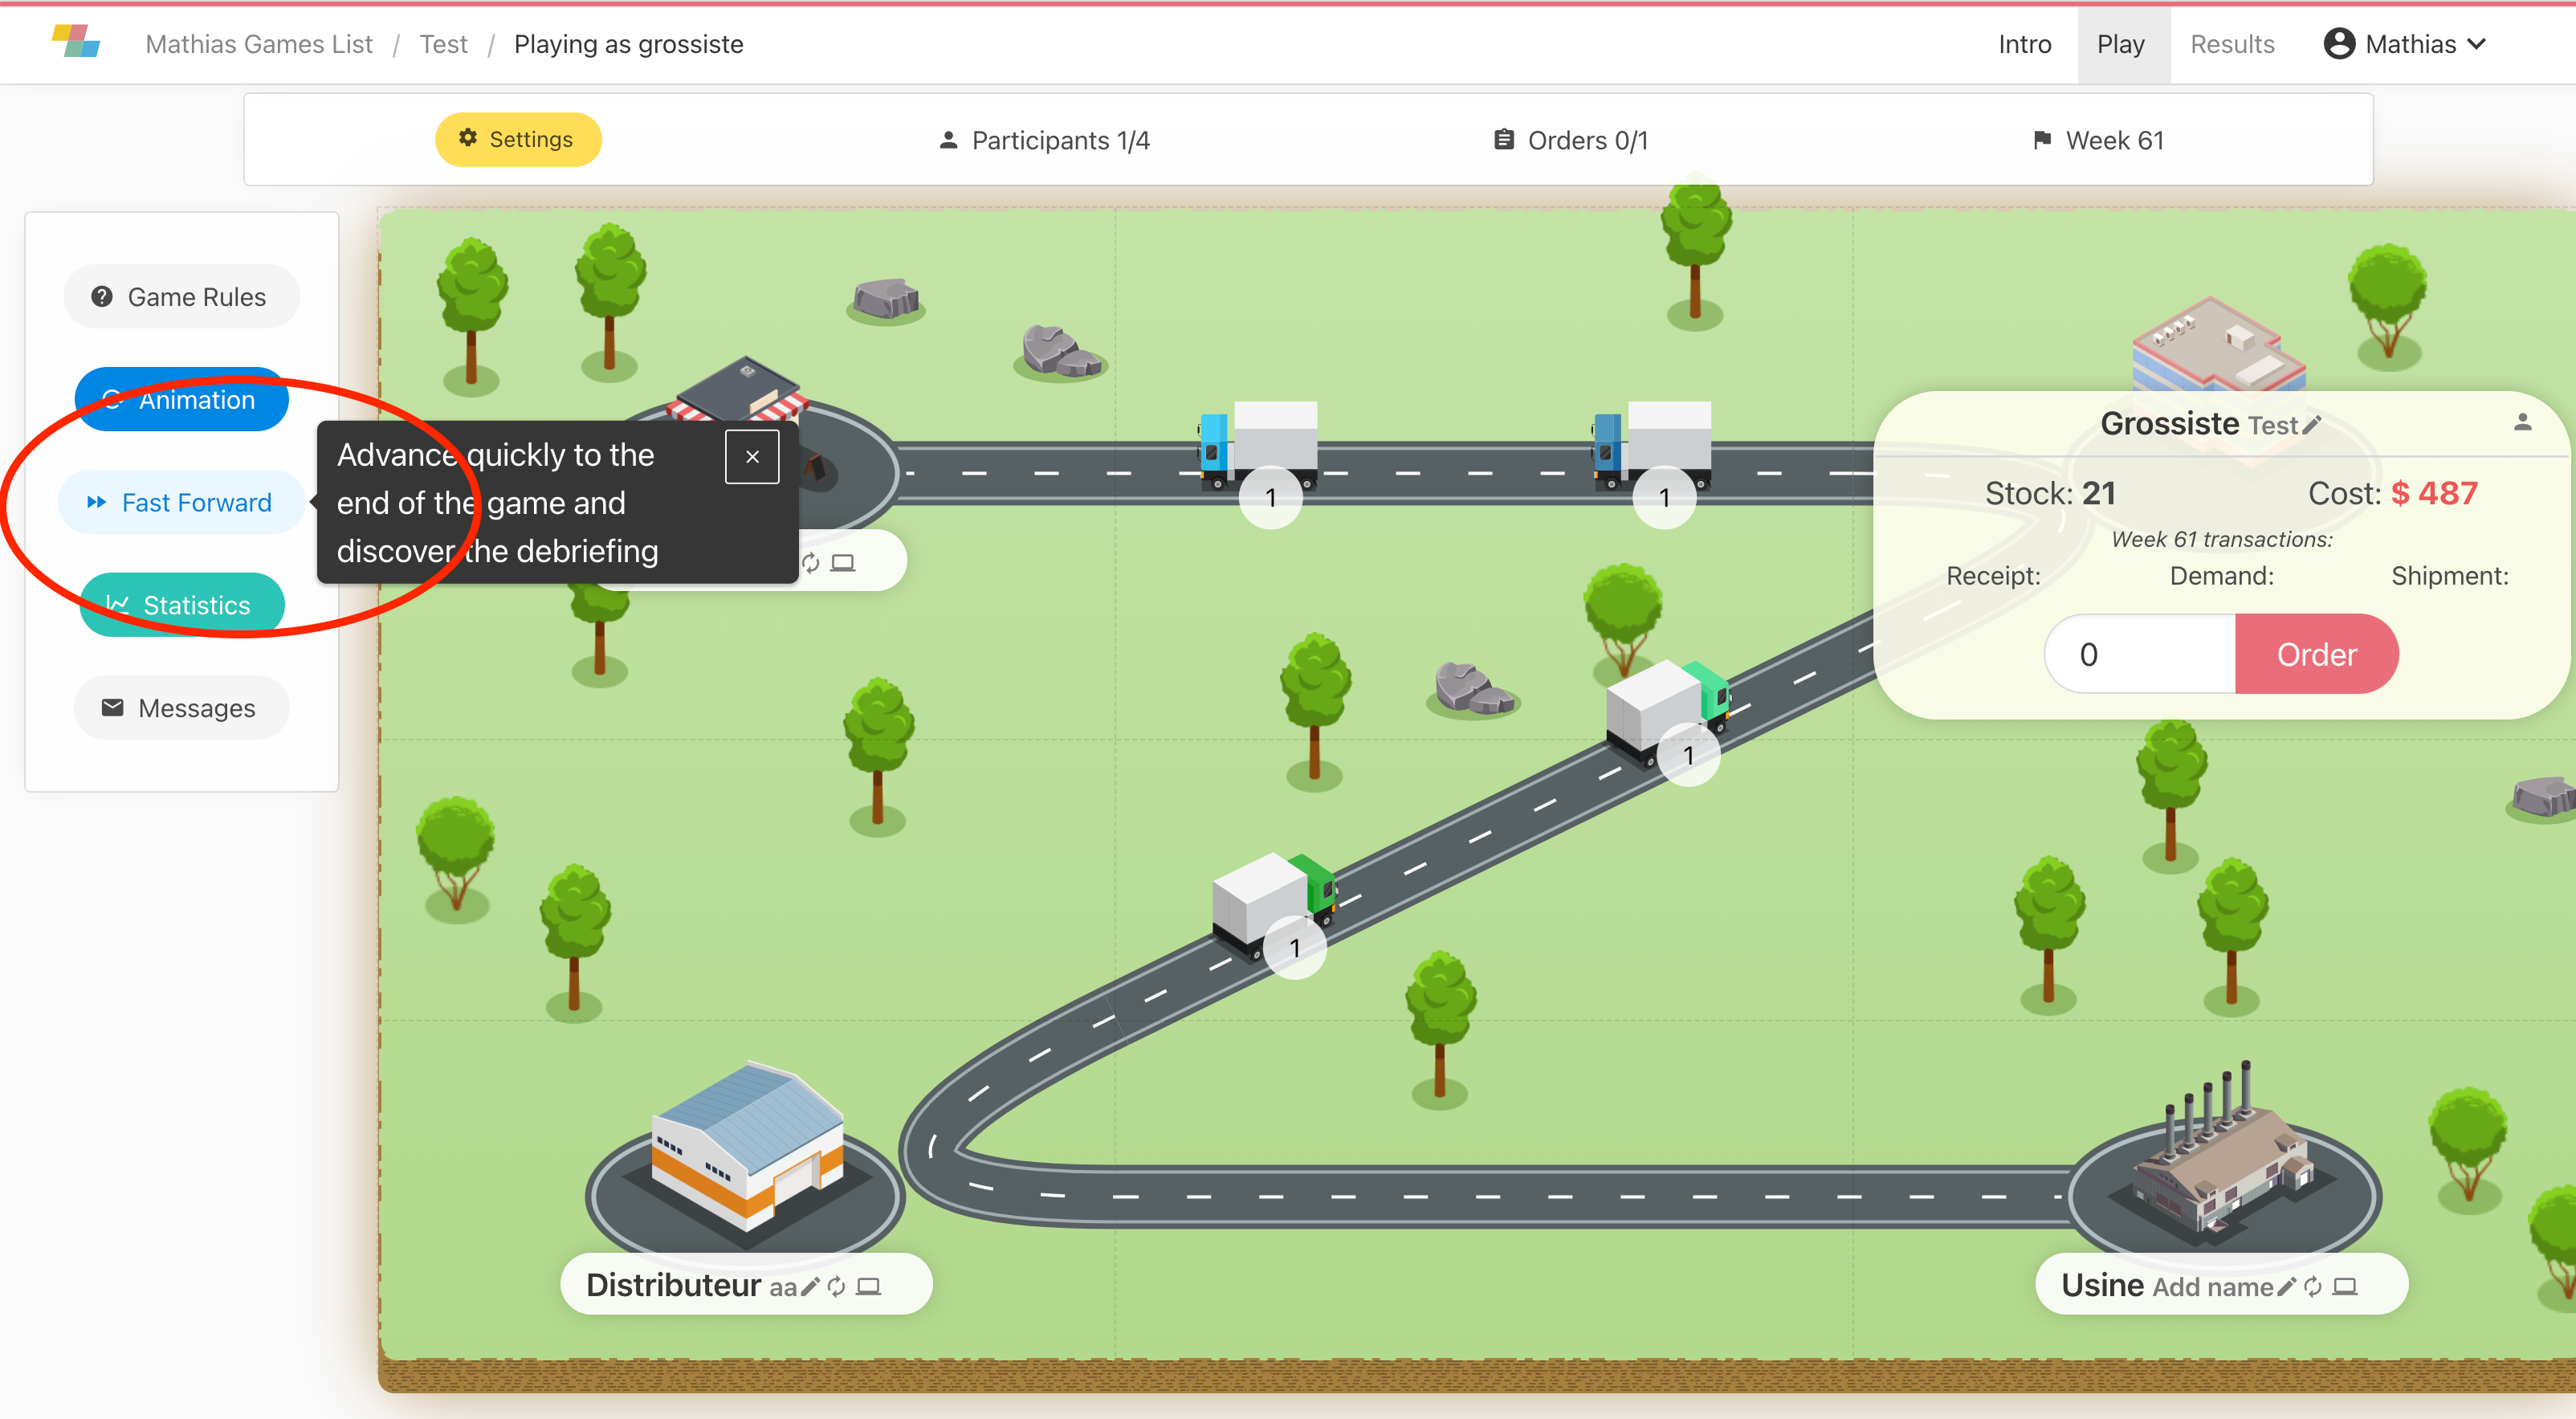This screenshot has height=1419, width=2576.
Task: Click Distributeur computer icon
Action: [869, 1286]
